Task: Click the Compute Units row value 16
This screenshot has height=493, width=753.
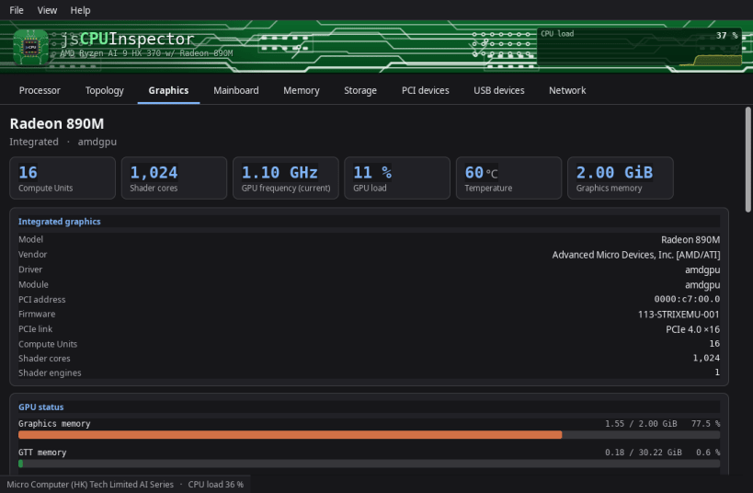Action: 714,344
